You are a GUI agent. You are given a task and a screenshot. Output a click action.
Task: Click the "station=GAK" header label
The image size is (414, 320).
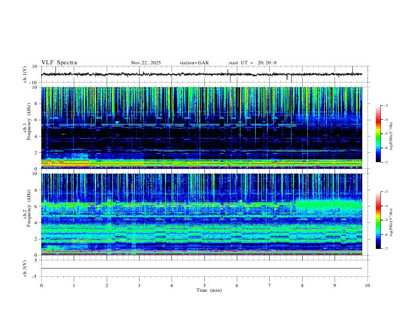tap(194, 63)
